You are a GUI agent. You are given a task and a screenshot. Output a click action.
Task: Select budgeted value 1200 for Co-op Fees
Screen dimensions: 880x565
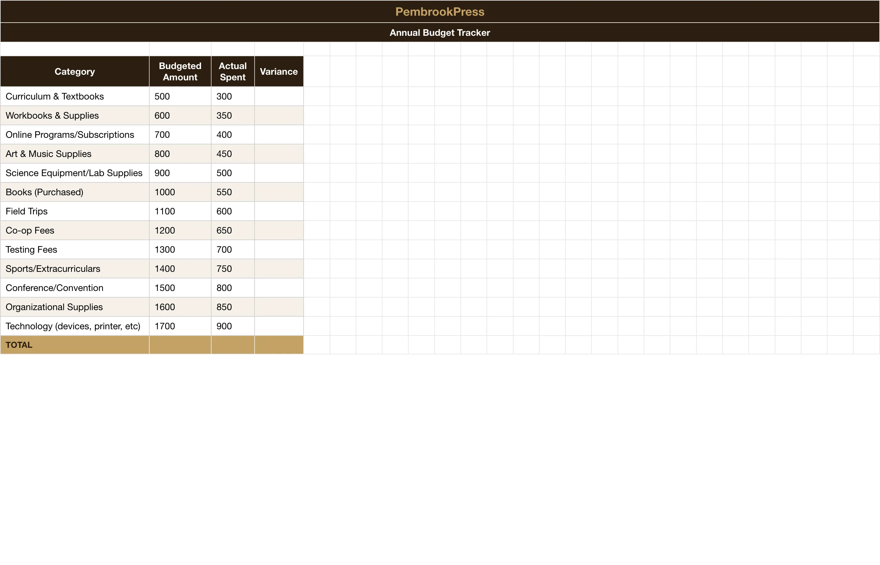pos(180,230)
